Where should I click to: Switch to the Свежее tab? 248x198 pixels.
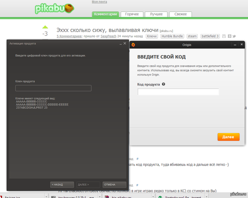(180, 14)
